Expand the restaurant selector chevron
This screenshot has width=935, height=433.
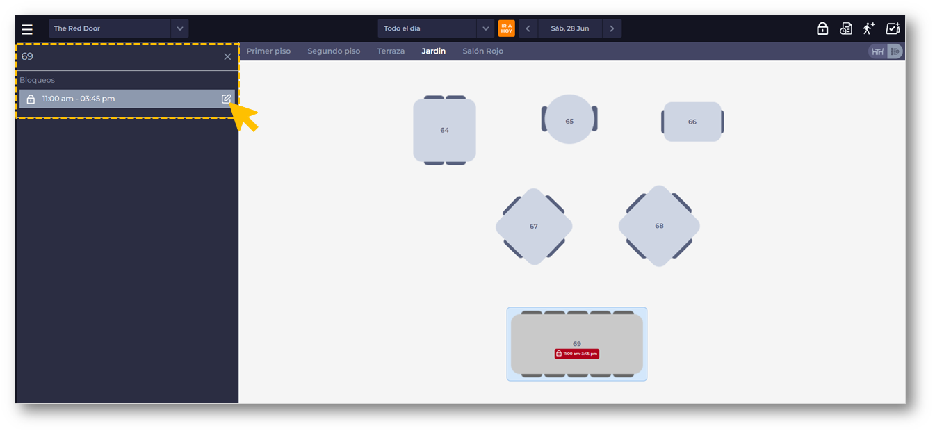(180, 28)
